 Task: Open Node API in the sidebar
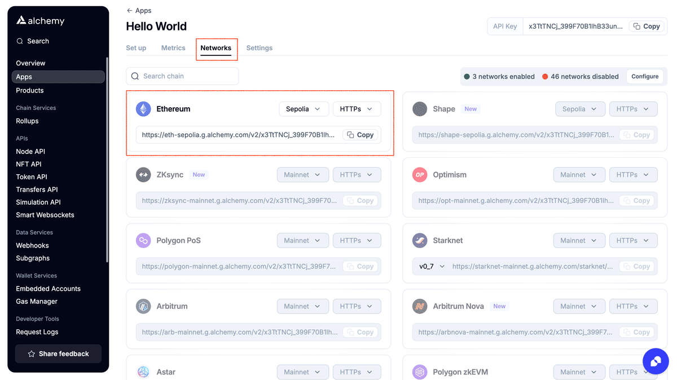tap(30, 151)
